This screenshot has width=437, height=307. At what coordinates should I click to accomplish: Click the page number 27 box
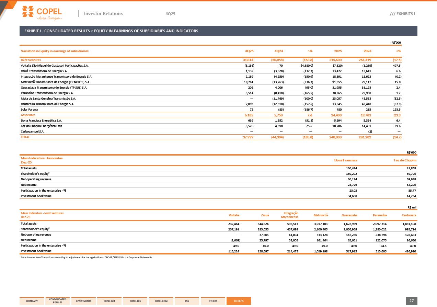(412, 301)
